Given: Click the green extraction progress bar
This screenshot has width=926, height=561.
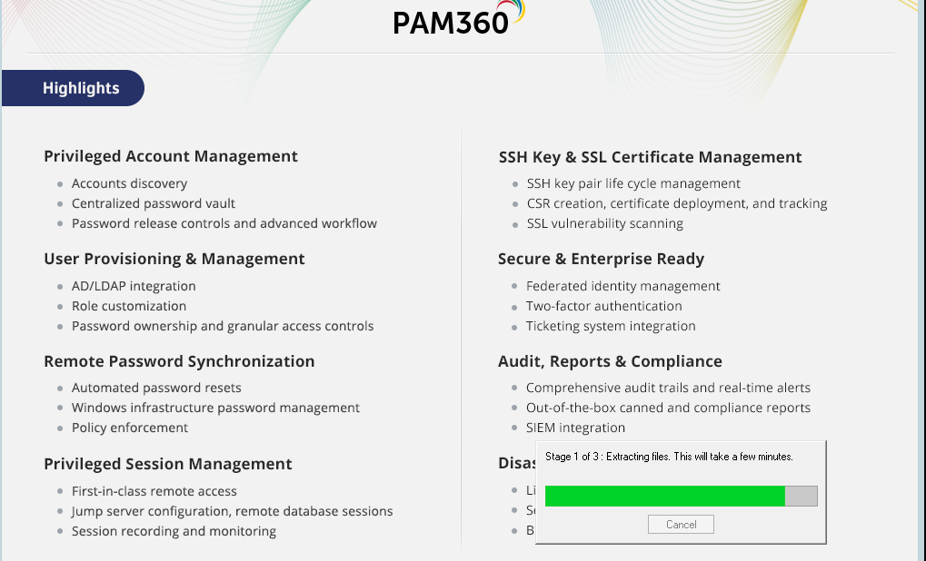Looking at the screenshot, I should [x=681, y=497].
